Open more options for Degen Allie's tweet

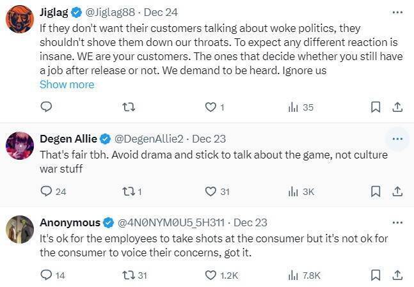(397, 139)
